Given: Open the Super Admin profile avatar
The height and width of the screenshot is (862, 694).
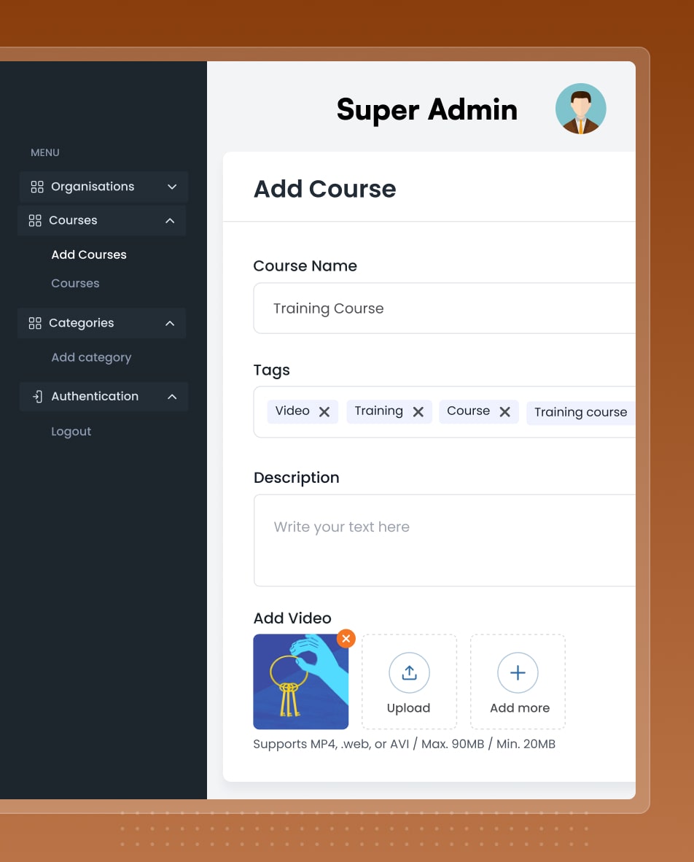Looking at the screenshot, I should (x=580, y=109).
